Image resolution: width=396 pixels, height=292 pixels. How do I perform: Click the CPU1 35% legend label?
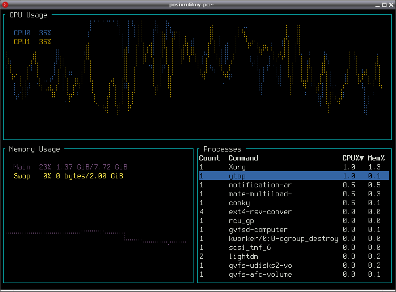tap(32, 42)
